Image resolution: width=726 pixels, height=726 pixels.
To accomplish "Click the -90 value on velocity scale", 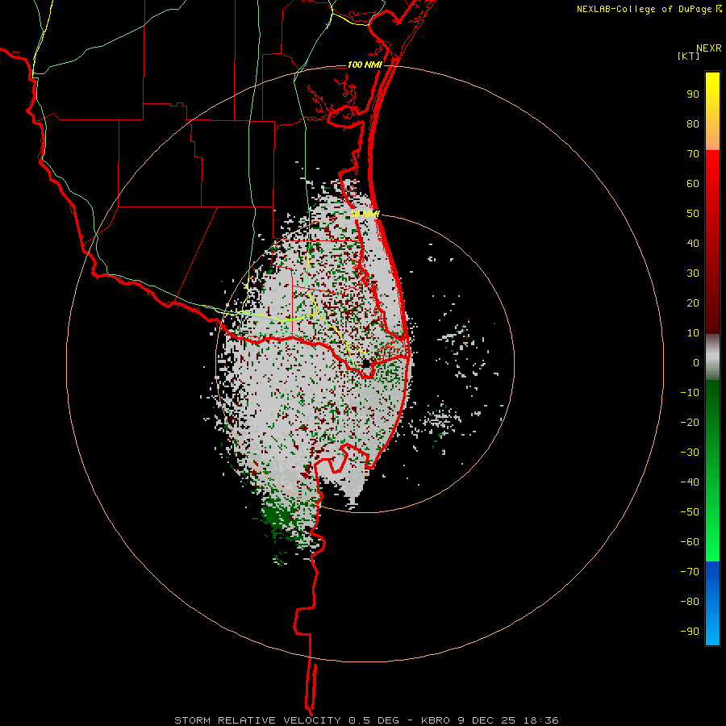I will pyautogui.click(x=690, y=632).
